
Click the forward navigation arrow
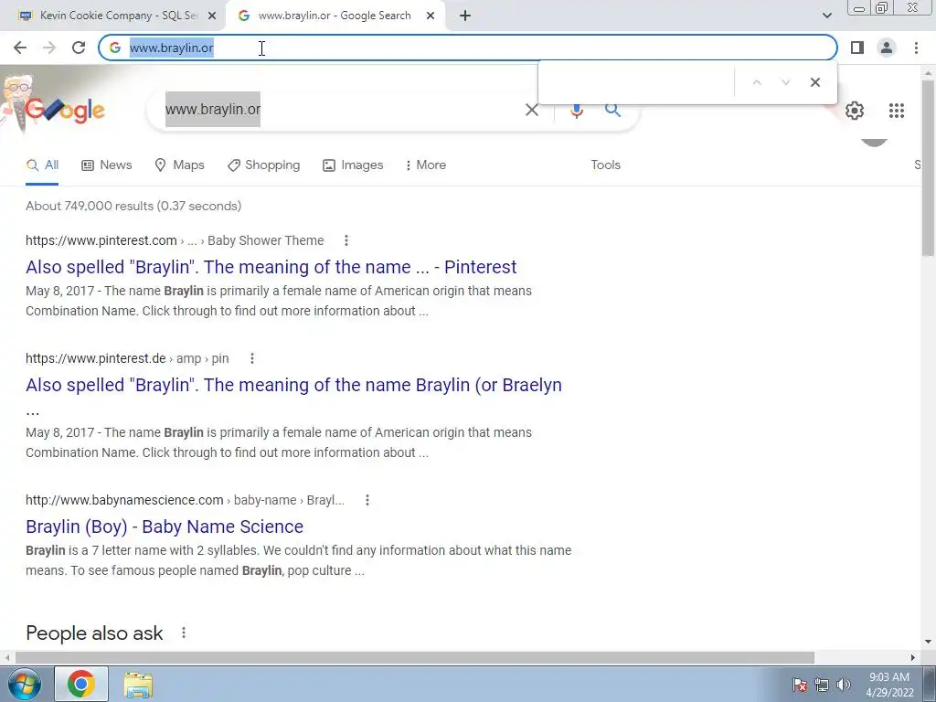point(49,48)
